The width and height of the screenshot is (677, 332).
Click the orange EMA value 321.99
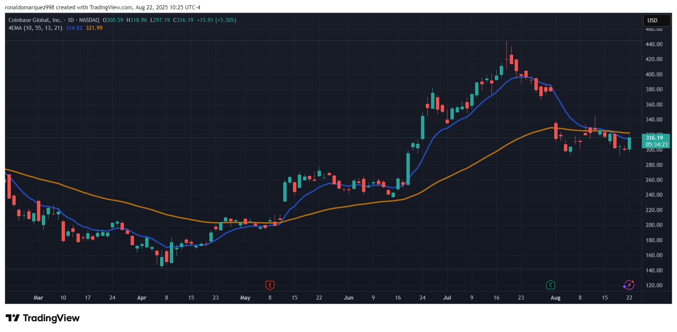click(94, 28)
